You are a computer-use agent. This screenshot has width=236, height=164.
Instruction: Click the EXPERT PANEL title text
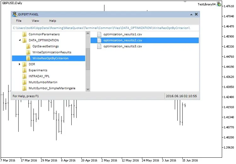point(28,15)
